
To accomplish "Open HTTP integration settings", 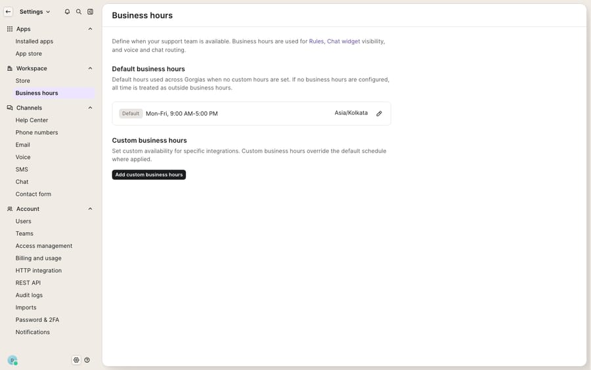I will (x=39, y=270).
